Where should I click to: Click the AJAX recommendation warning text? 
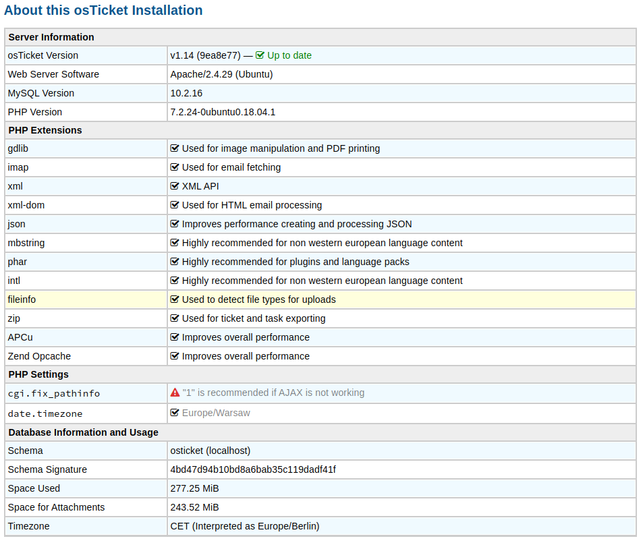click(273, 393)
